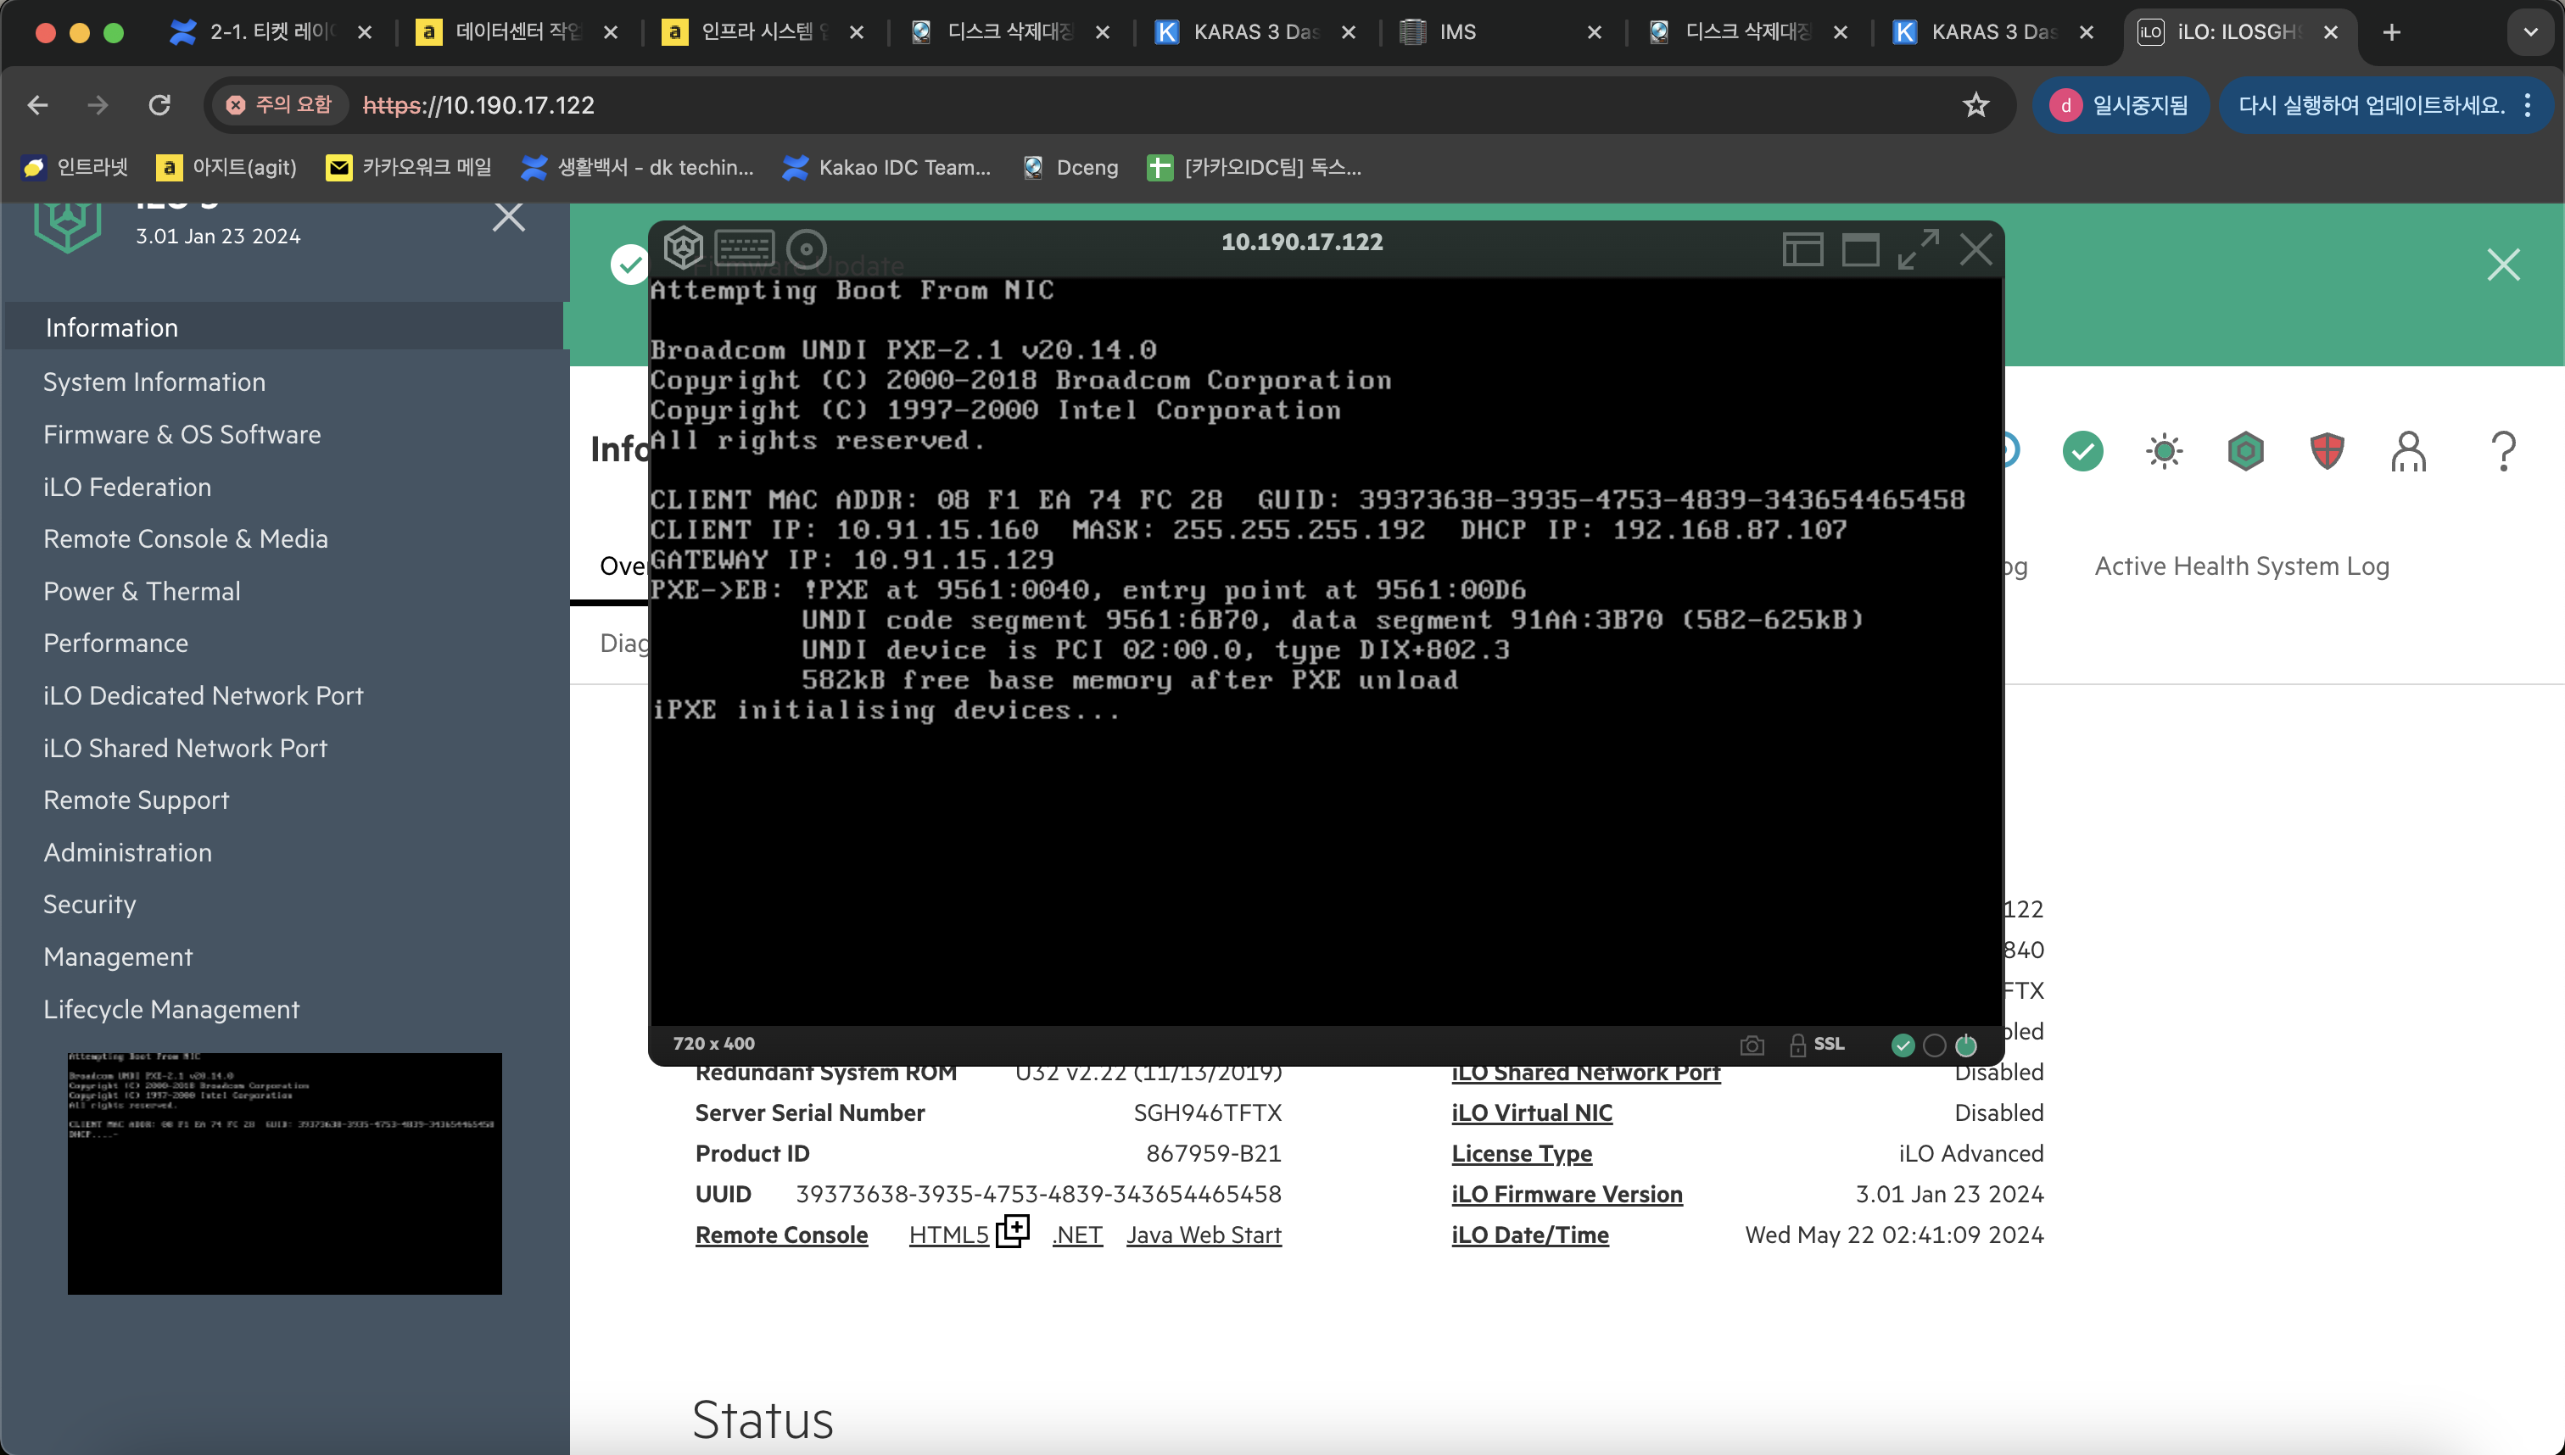The width and height of the screenshot is (2565, 1455).
Task: Capture a console screenshot with camera icon
Action: pyautogui.click(x=1752, y=1045)
